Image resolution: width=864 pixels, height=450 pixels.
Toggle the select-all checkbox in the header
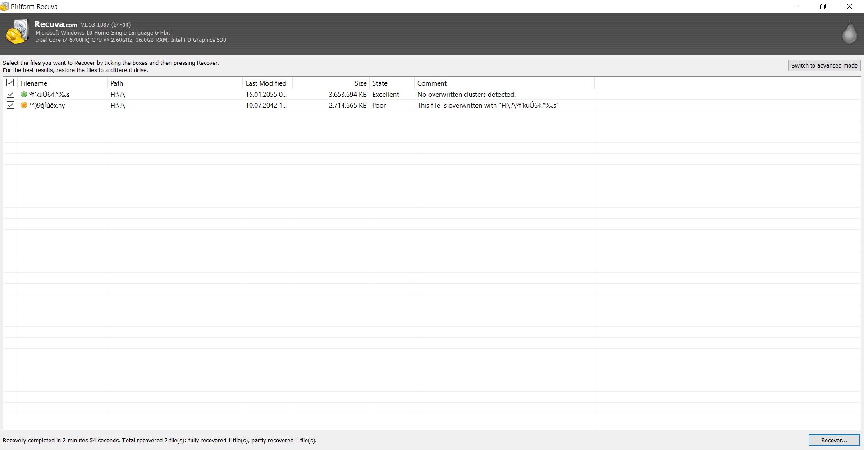click(10, 83)
